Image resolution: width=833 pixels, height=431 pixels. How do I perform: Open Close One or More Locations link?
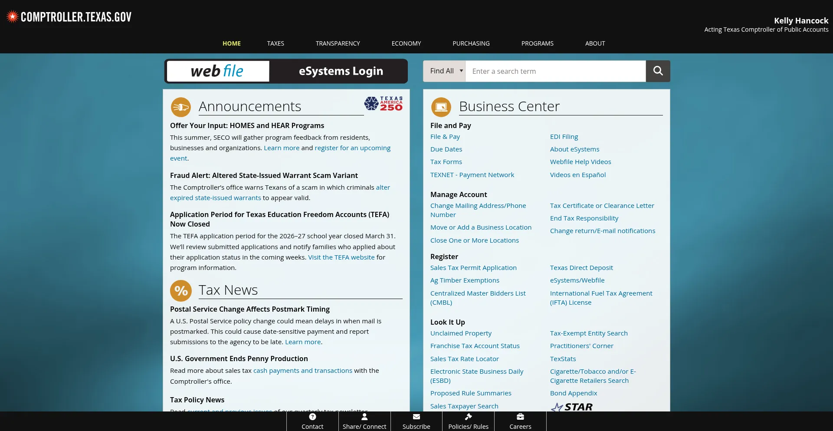[475, 240]
